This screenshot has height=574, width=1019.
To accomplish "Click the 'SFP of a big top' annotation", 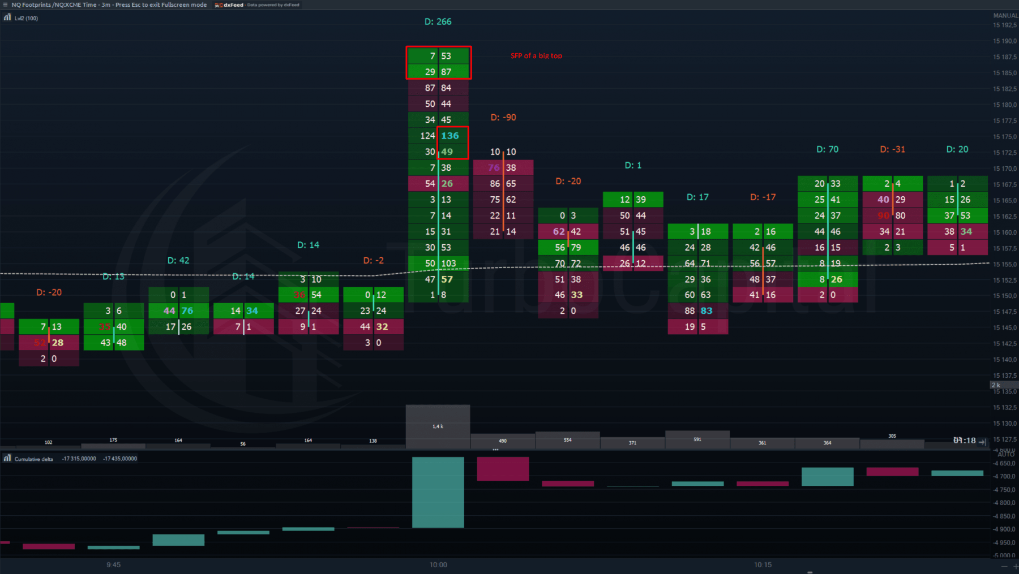I will (x=535, y=56).
